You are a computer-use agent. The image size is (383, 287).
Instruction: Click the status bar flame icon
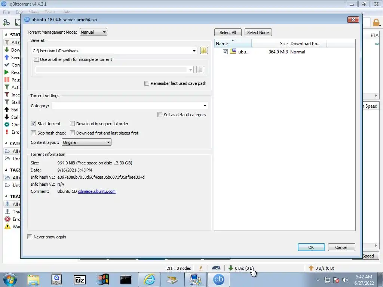(x=201, y=268)
